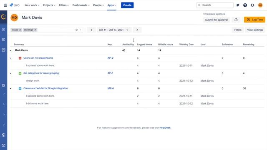Image resolution: width=267 pixels, height=150 pixels.
Task: Click the Log Time button
Action: pos(254,20)
